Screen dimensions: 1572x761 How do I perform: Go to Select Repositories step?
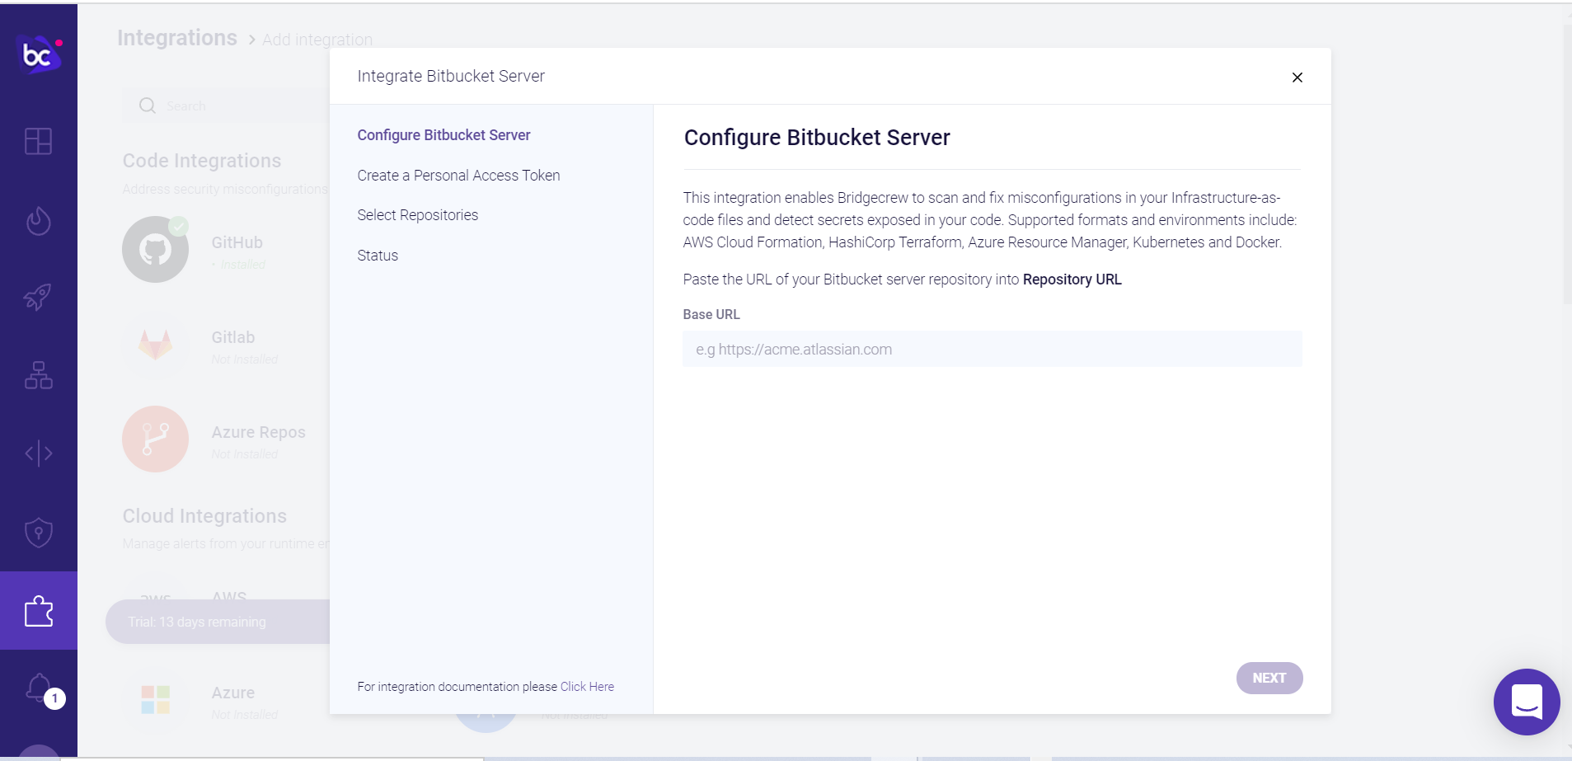point(418,215)
